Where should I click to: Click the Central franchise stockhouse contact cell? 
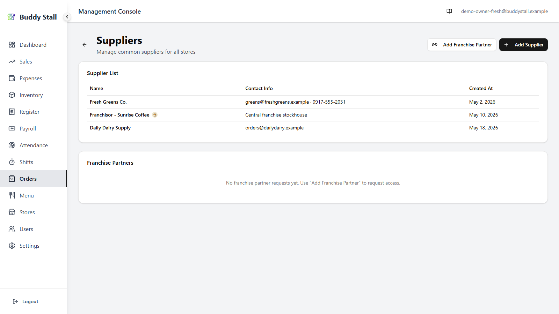(276, 115)
